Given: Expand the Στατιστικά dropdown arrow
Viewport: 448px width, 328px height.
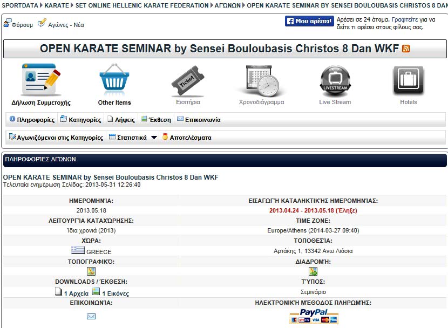Looking at the screenshot, I should point(154,138).
